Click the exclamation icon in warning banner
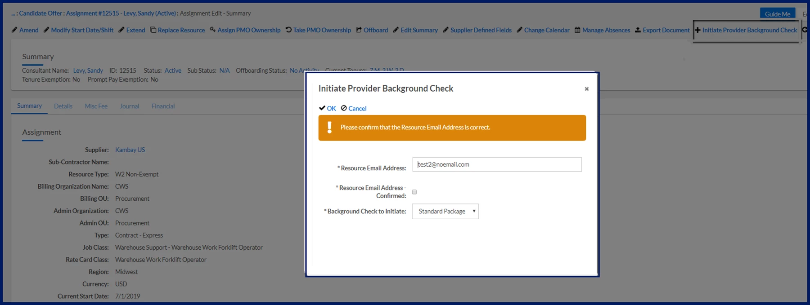 [329, 128]
